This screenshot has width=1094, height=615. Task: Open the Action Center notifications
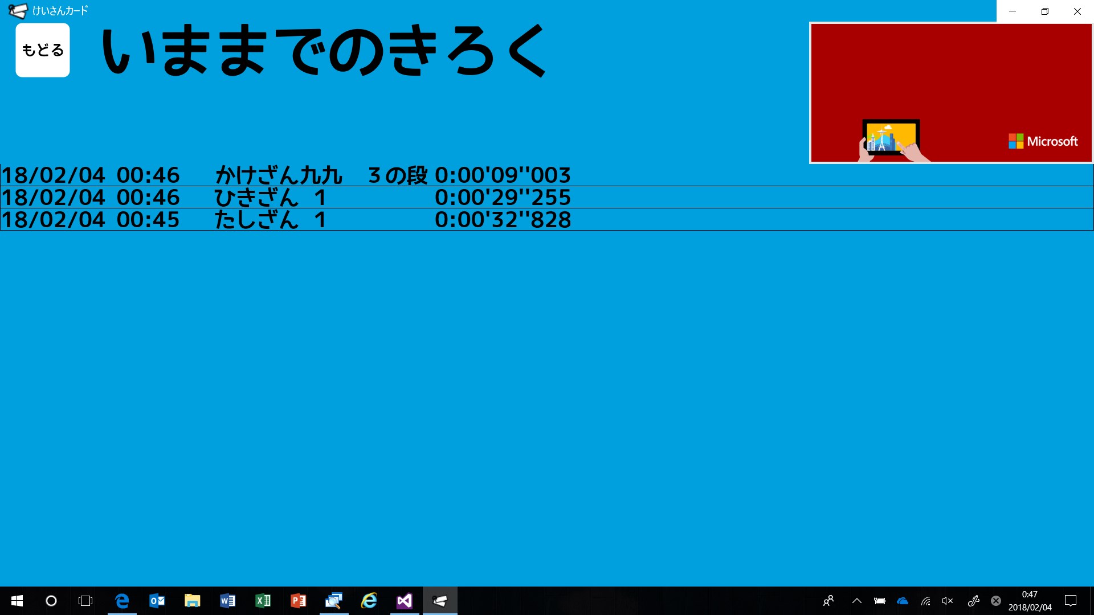pyautogui.click(x=1071, y=601)
